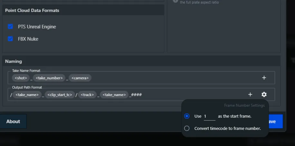Click the Frame Number Settings title
Viewport: 295px width, 146px height.
[x=244, y=105]
